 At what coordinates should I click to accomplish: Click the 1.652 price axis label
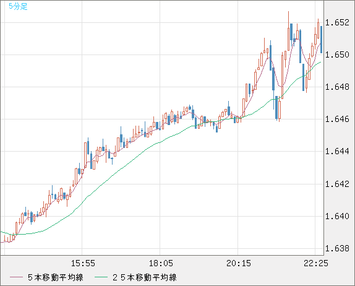(337, 22)
